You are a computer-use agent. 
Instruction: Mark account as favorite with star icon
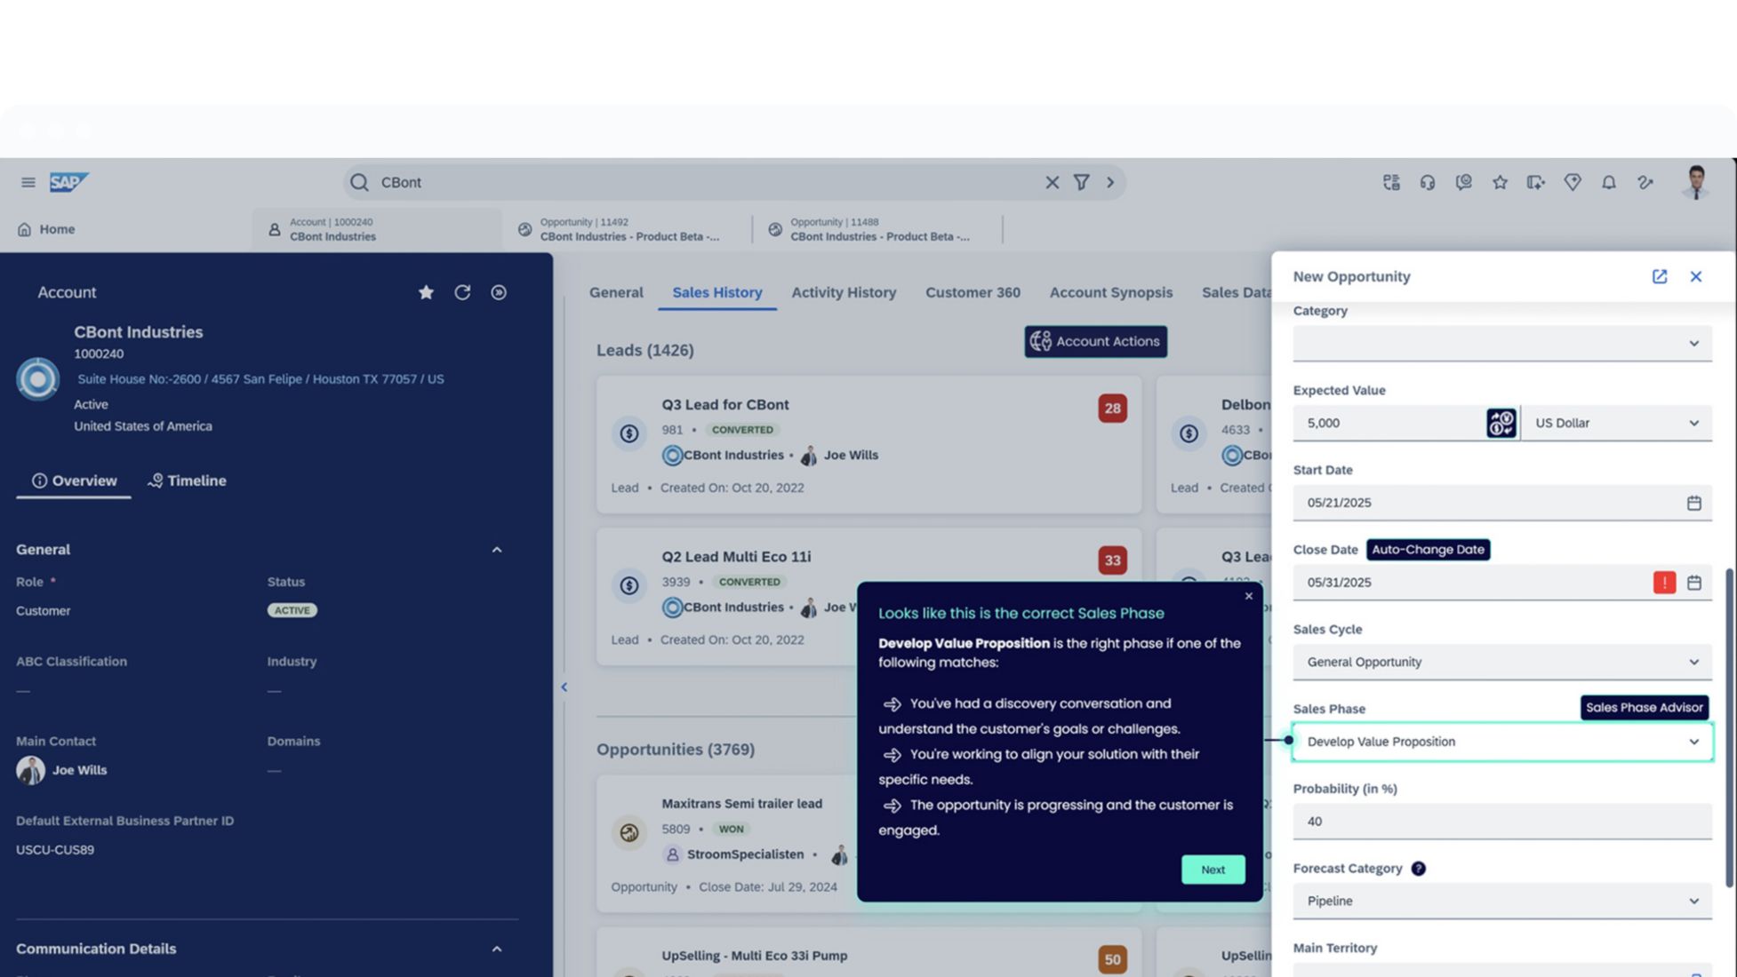[x=426, y=292]
